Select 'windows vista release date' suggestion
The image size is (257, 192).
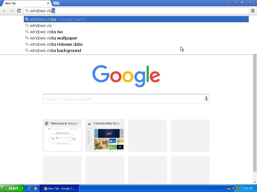coord(136,44)
